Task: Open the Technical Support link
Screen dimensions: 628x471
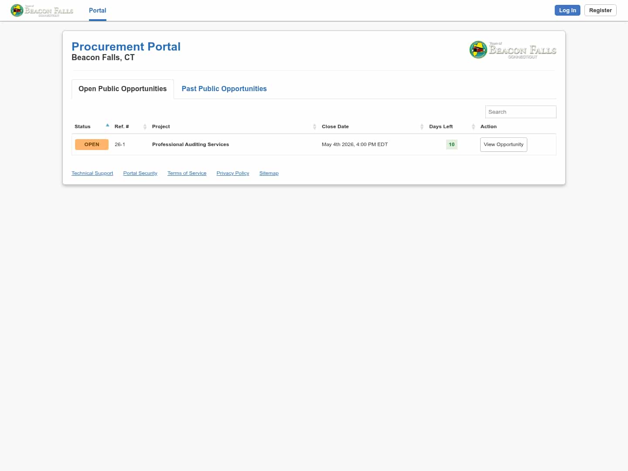Action: coord(92,174)
